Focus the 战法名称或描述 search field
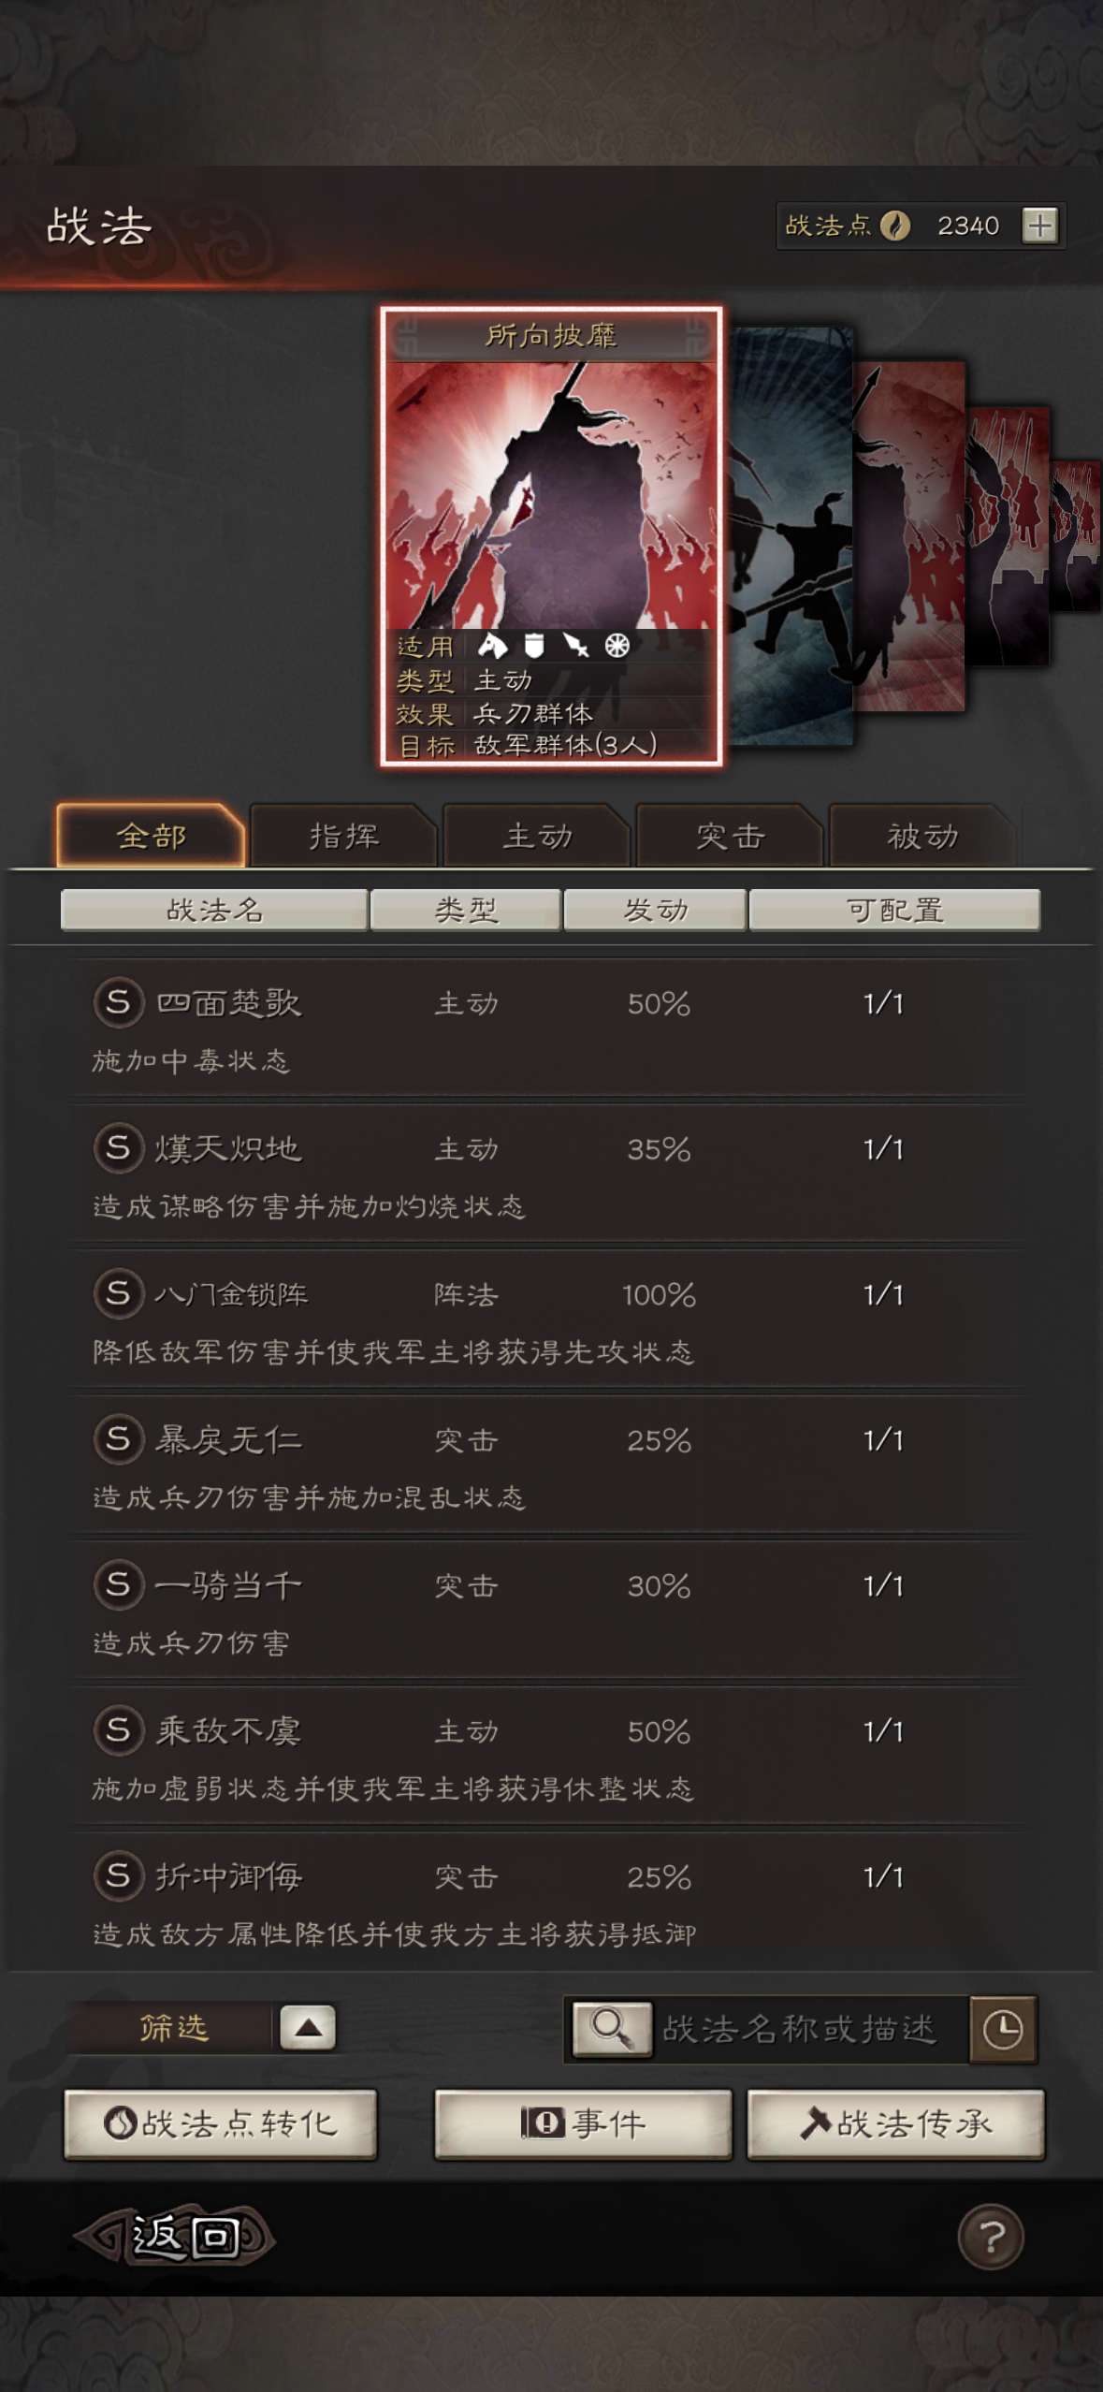Screen dimensions: 1103x2392 [810, 2029]
